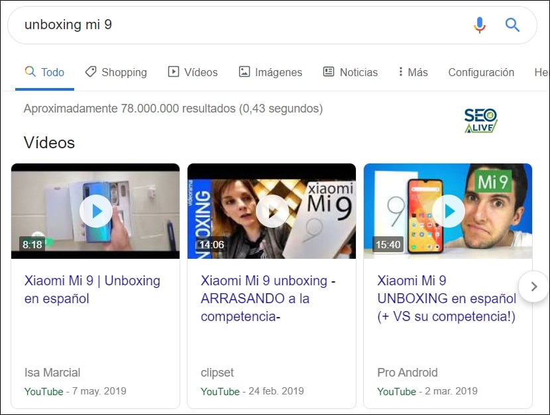Expand the video carousel with the right arrow

[x=533, y=287]
